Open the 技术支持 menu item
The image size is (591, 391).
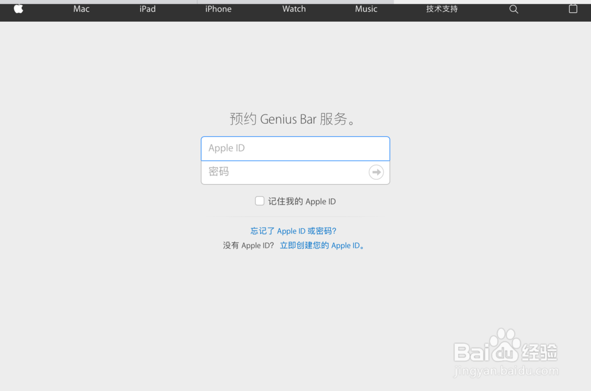(x=441, y=9)
